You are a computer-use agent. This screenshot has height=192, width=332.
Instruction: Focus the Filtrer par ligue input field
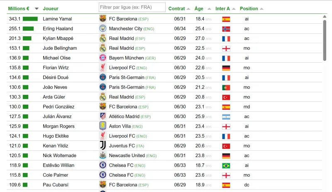coord(132,7)
